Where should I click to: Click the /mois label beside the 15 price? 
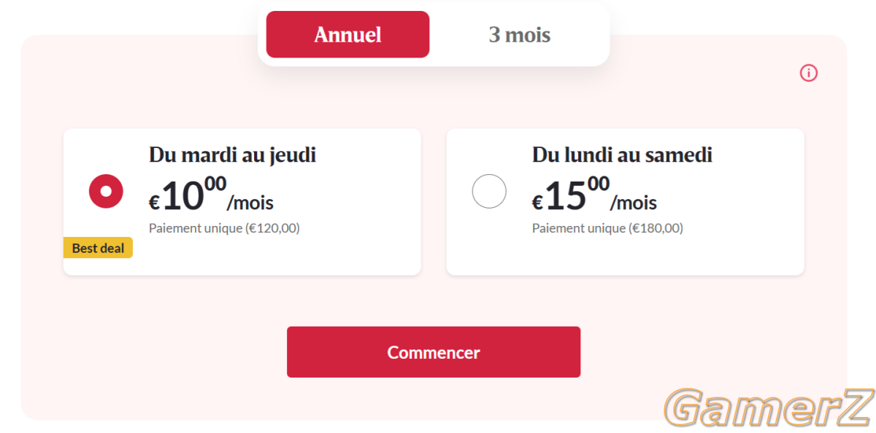634,203
